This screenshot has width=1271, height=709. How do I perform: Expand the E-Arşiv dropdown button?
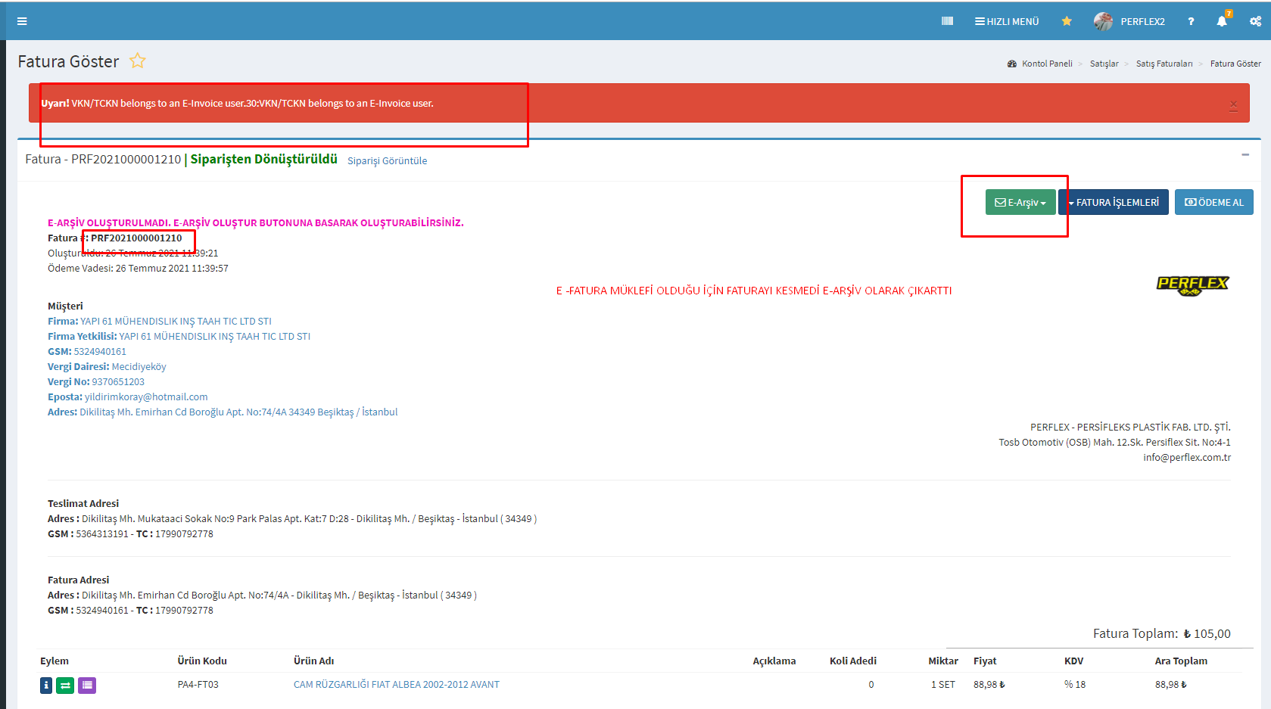[1020, 203]
